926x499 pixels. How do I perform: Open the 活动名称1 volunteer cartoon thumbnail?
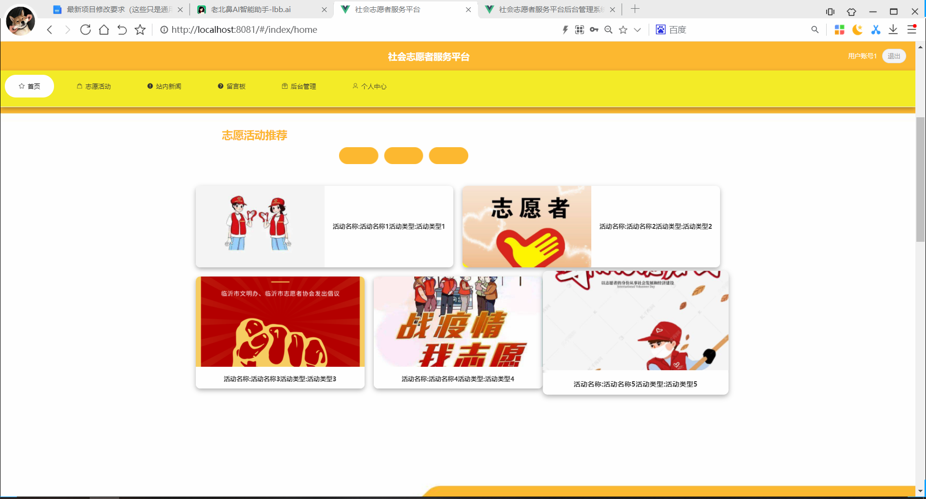[260, 226]
